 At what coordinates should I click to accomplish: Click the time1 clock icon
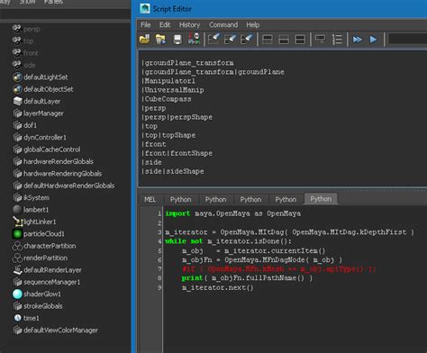(17, 318)
